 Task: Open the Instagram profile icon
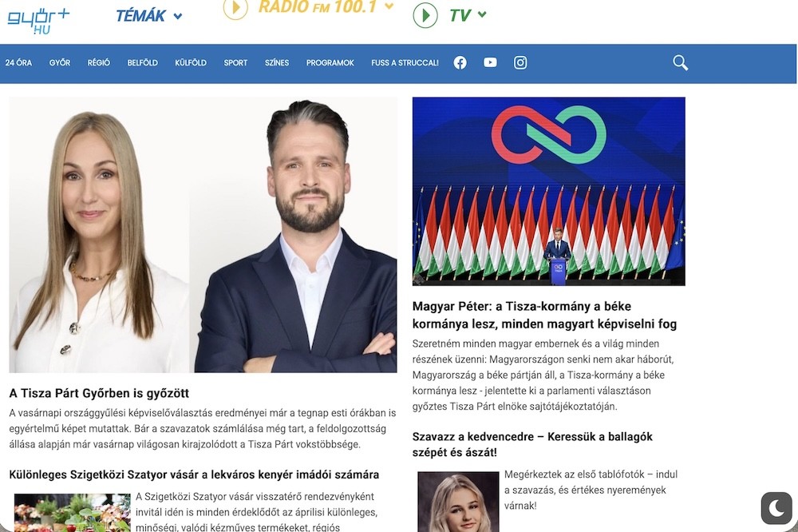pyautogui.click(x=520, y=62)
